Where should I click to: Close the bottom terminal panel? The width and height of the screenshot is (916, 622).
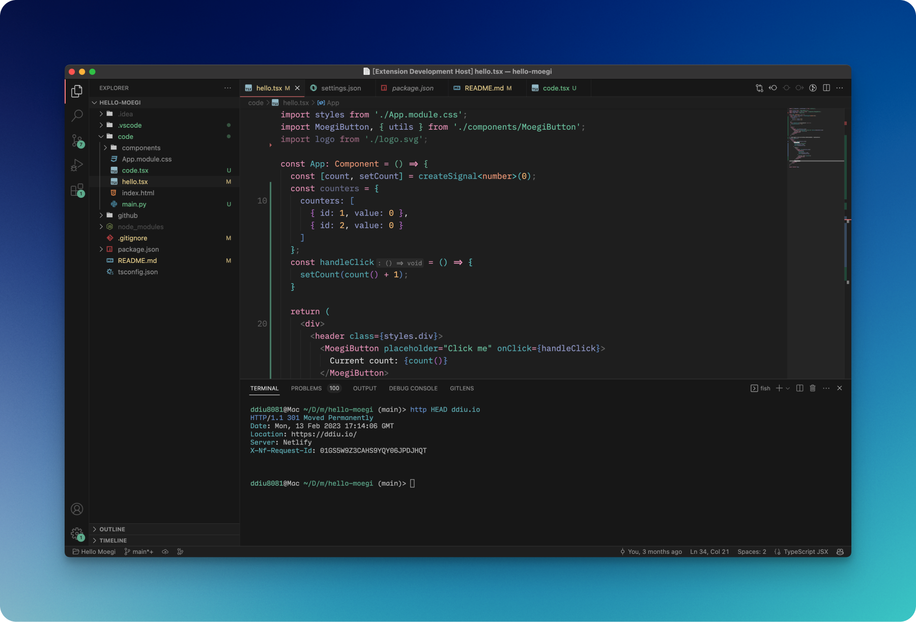coord(840,388)
